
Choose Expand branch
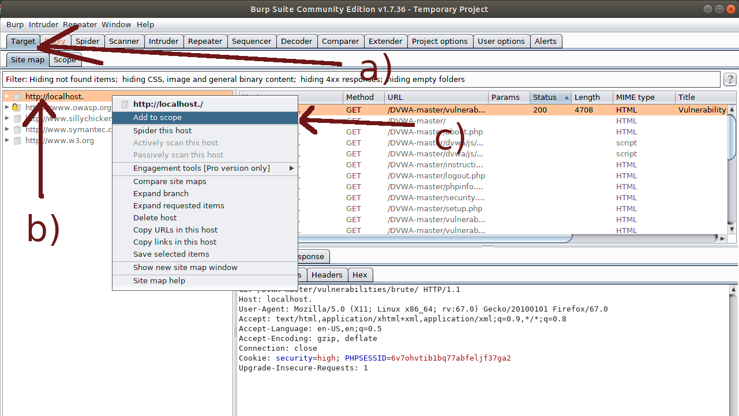click(x=205, y=194)
